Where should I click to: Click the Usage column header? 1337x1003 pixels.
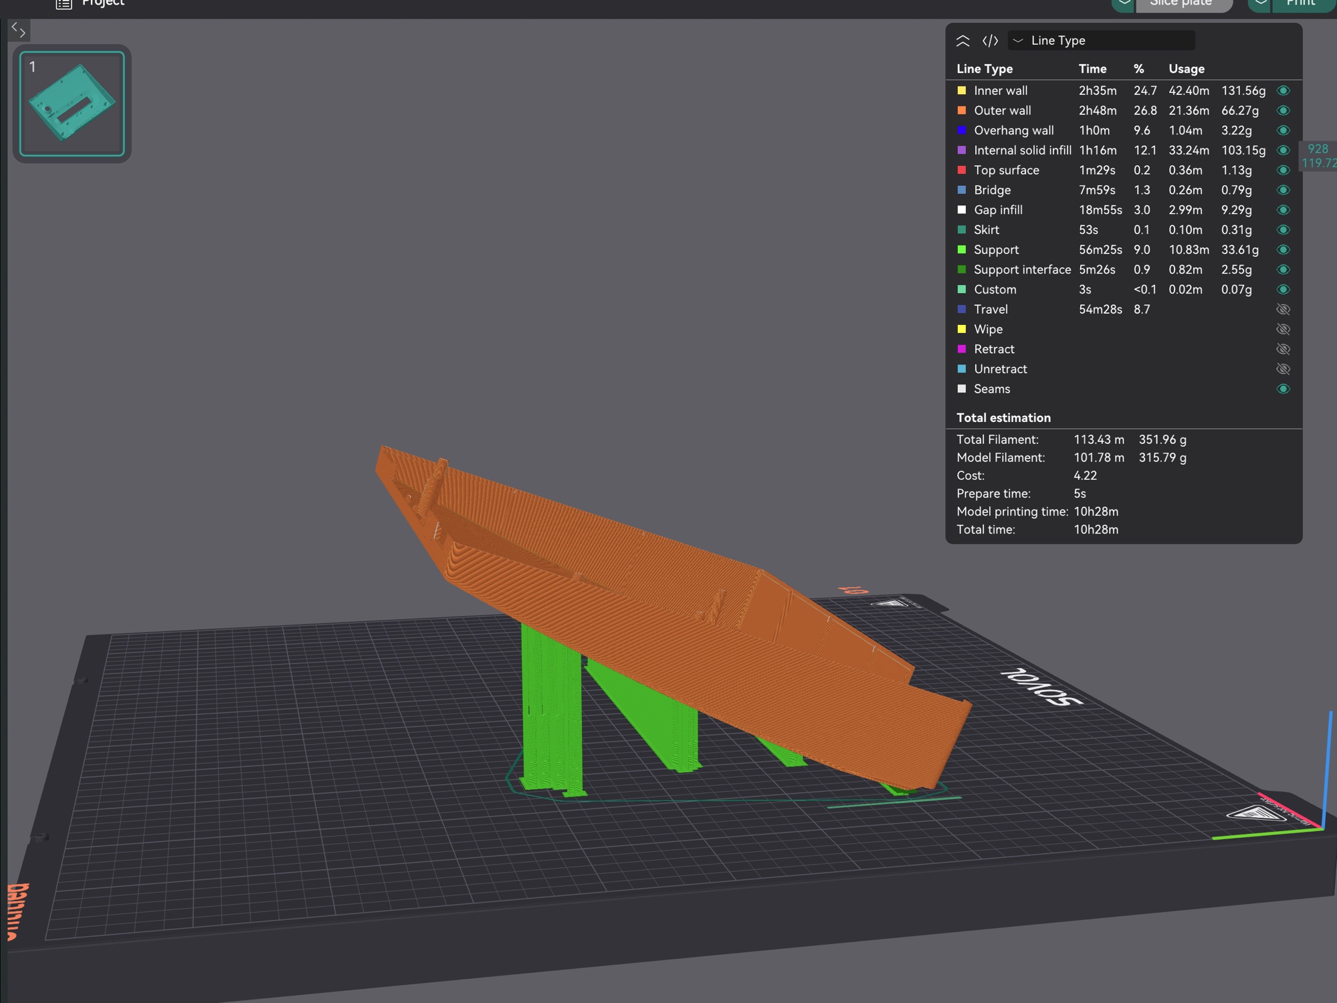[x=1186, y=69]
